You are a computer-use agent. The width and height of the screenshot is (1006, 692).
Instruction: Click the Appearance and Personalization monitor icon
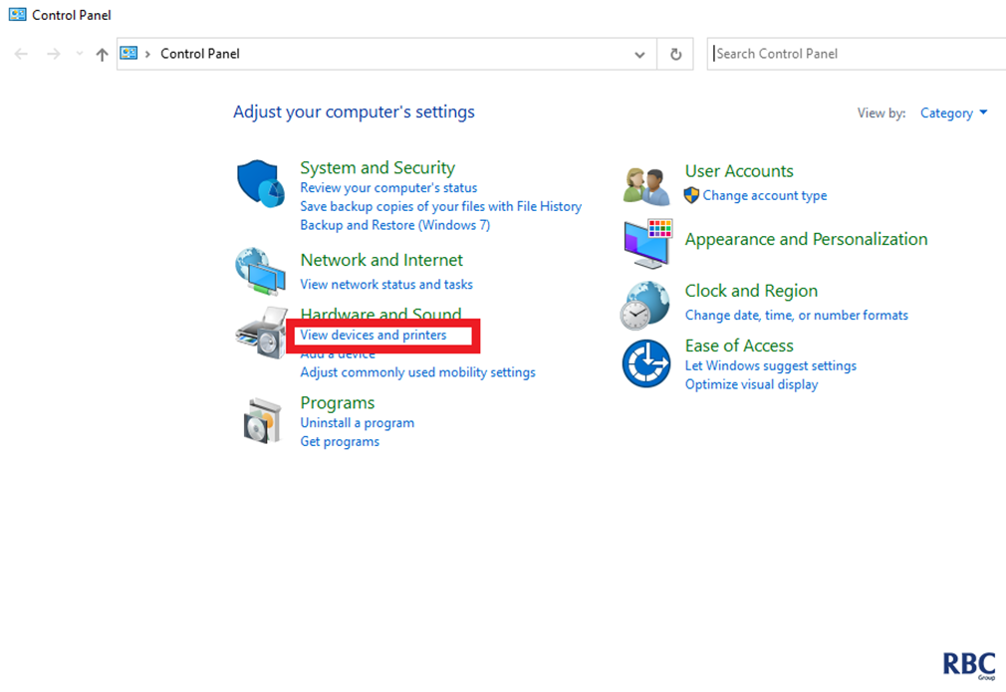pos(647,243)
